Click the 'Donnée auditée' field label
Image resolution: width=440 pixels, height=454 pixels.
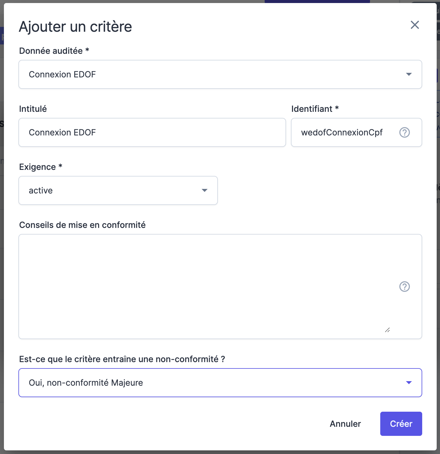51,51
